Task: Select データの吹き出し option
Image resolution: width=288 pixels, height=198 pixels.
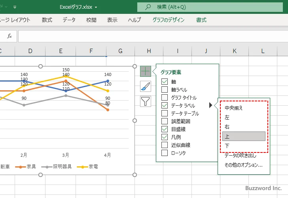Action: (x=241, y=156)
